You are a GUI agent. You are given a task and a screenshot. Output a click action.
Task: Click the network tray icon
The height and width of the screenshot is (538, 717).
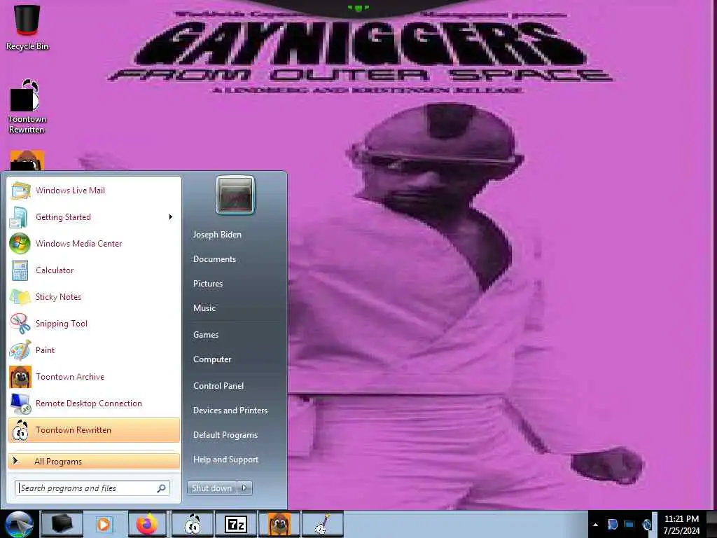(x=629, y=525)
